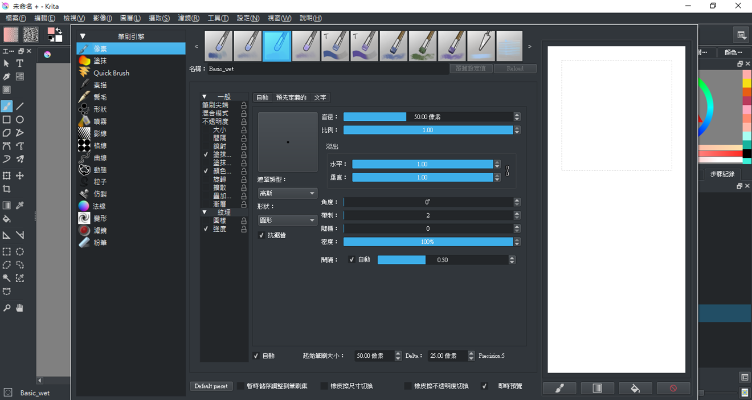Select the Rectangle tool
Viewport: 752px width, 400px height.
7,120
